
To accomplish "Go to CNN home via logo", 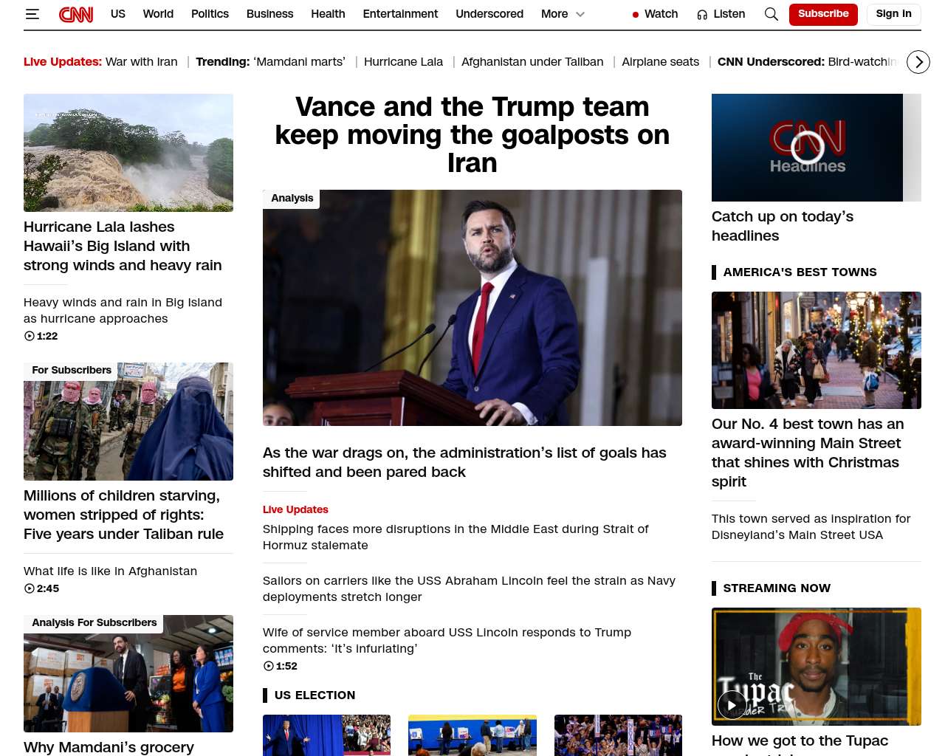I will 76,14.
